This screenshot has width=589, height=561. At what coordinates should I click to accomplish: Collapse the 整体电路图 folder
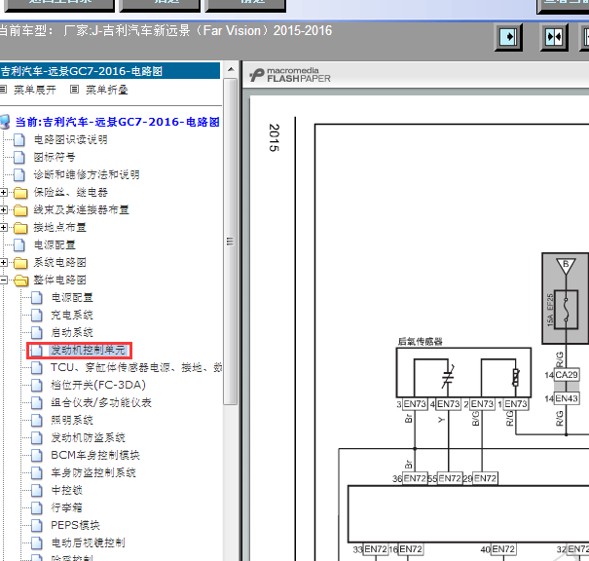tap(3, 280)
